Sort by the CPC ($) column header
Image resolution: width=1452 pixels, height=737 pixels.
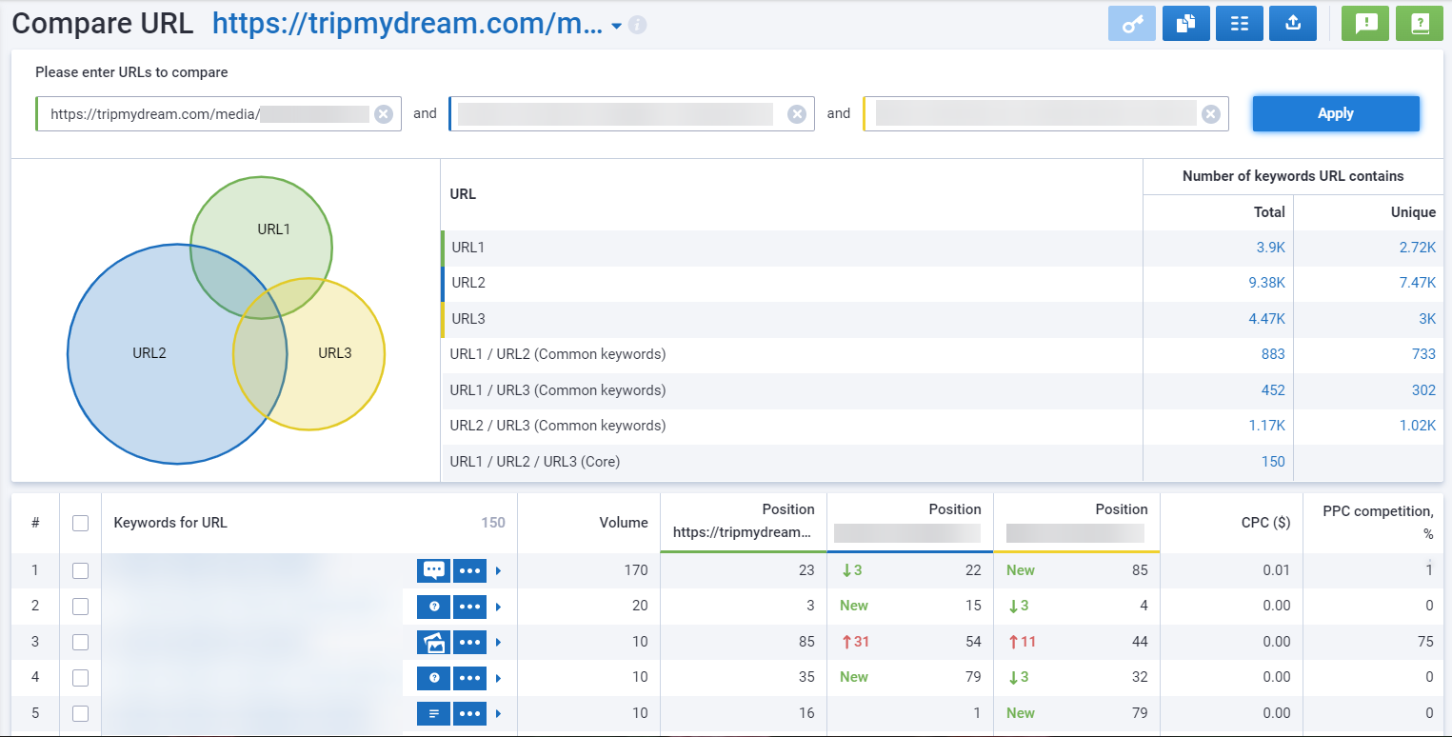(x=1267, y=523)
